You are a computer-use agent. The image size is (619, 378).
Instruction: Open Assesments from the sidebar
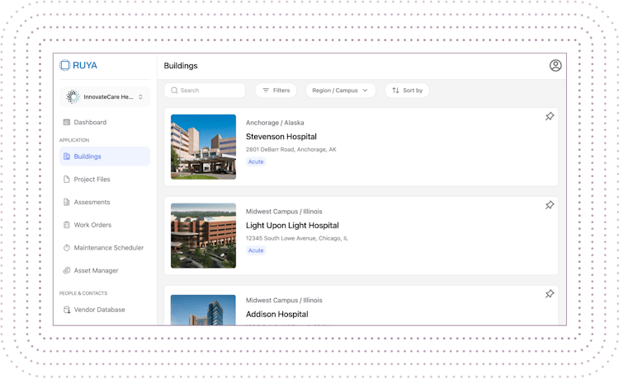[x=105, y=202]
